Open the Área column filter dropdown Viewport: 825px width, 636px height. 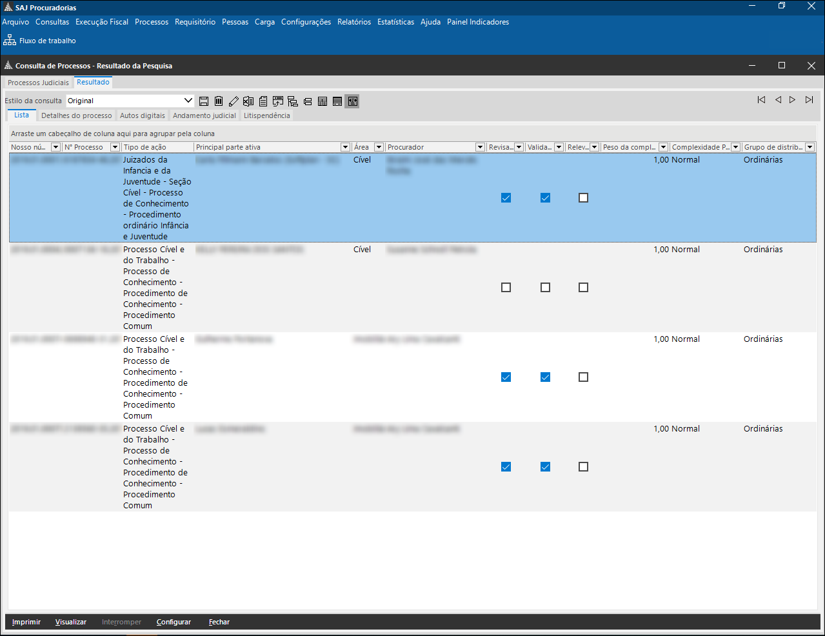(x=379, y=148)
